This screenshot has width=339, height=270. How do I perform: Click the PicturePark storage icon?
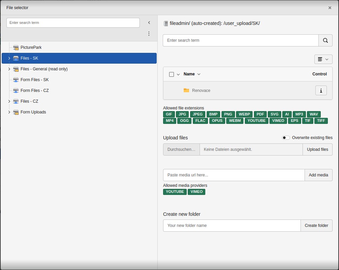click(16, 47)
